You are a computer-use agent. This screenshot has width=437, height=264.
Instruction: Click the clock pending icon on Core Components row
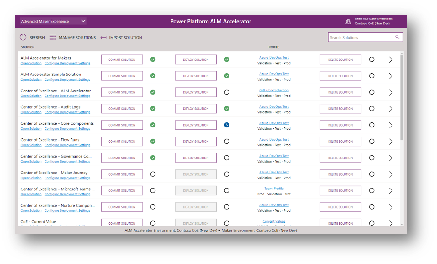point(227,125)
